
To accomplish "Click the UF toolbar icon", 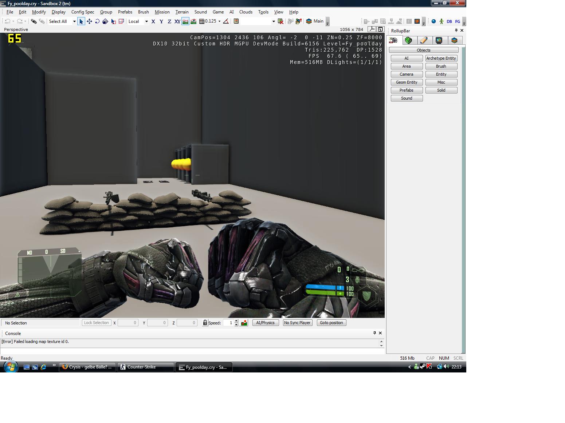I will [417, 21].
